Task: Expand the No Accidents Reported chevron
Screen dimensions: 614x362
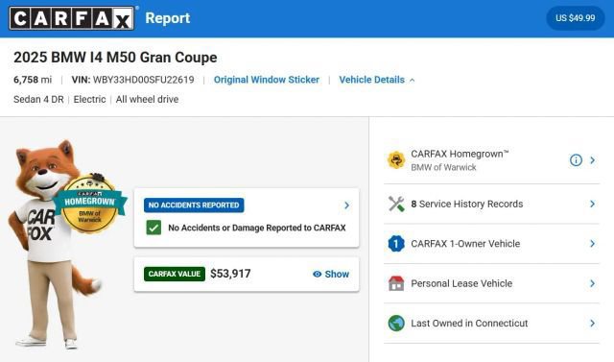Action: (346, 205)
